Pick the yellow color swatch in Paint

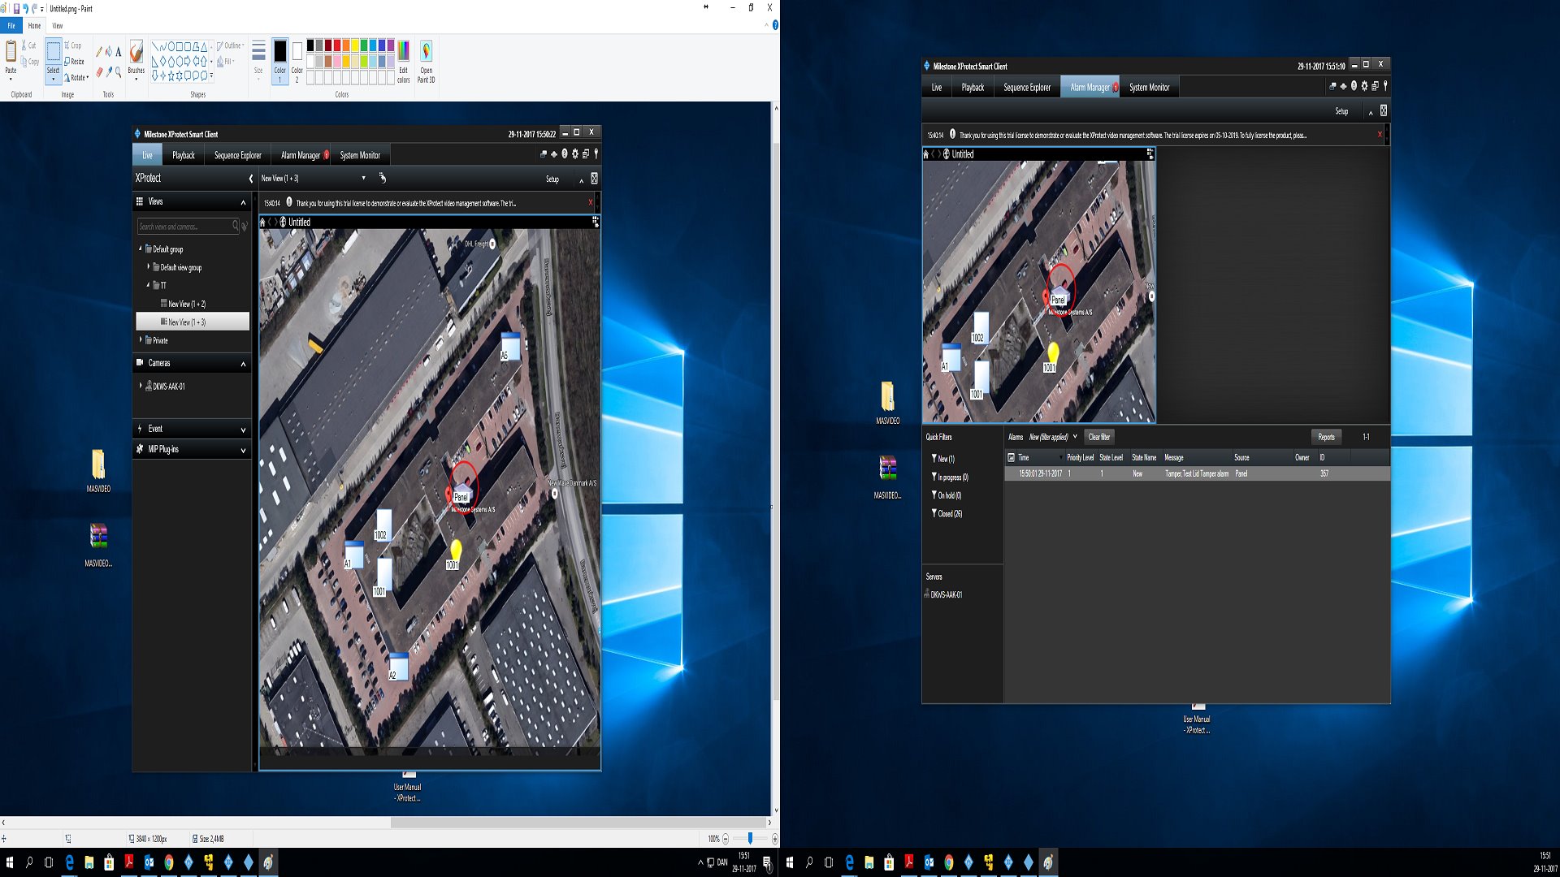click(x=355, y=45)
